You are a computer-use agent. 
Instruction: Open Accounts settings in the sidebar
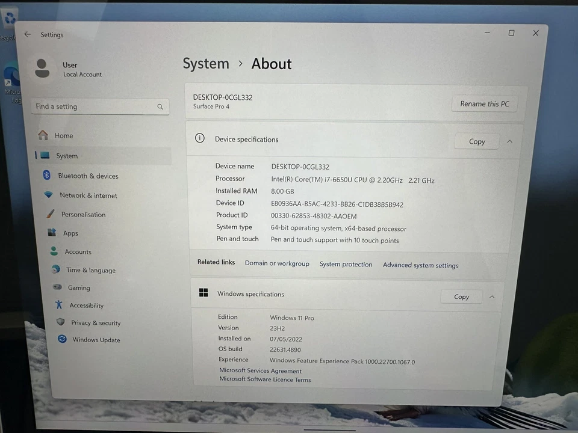[78, 251]
